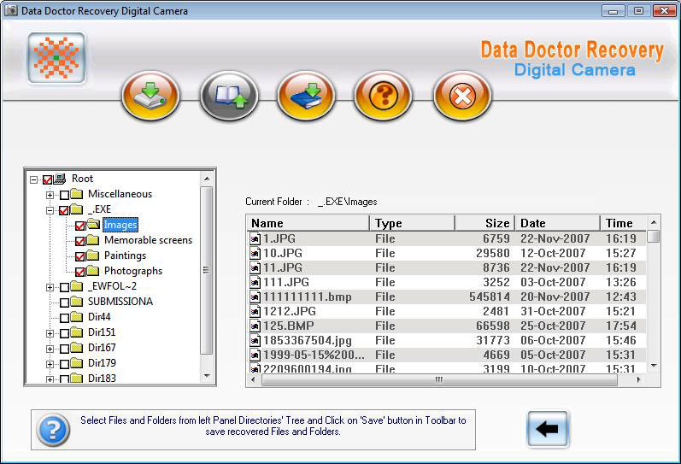Image resolution: width=681 pixels, height=464 pixels.
Task: Sort file list by Type column
Action: tap(412, 223)
